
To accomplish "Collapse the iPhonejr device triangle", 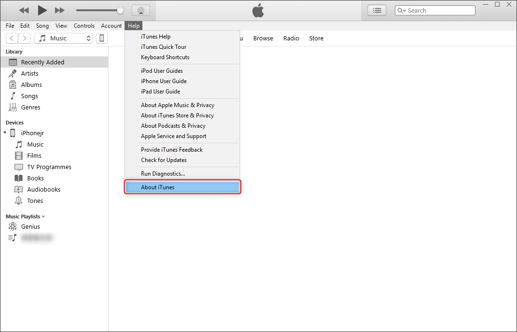I will point(5,133).
